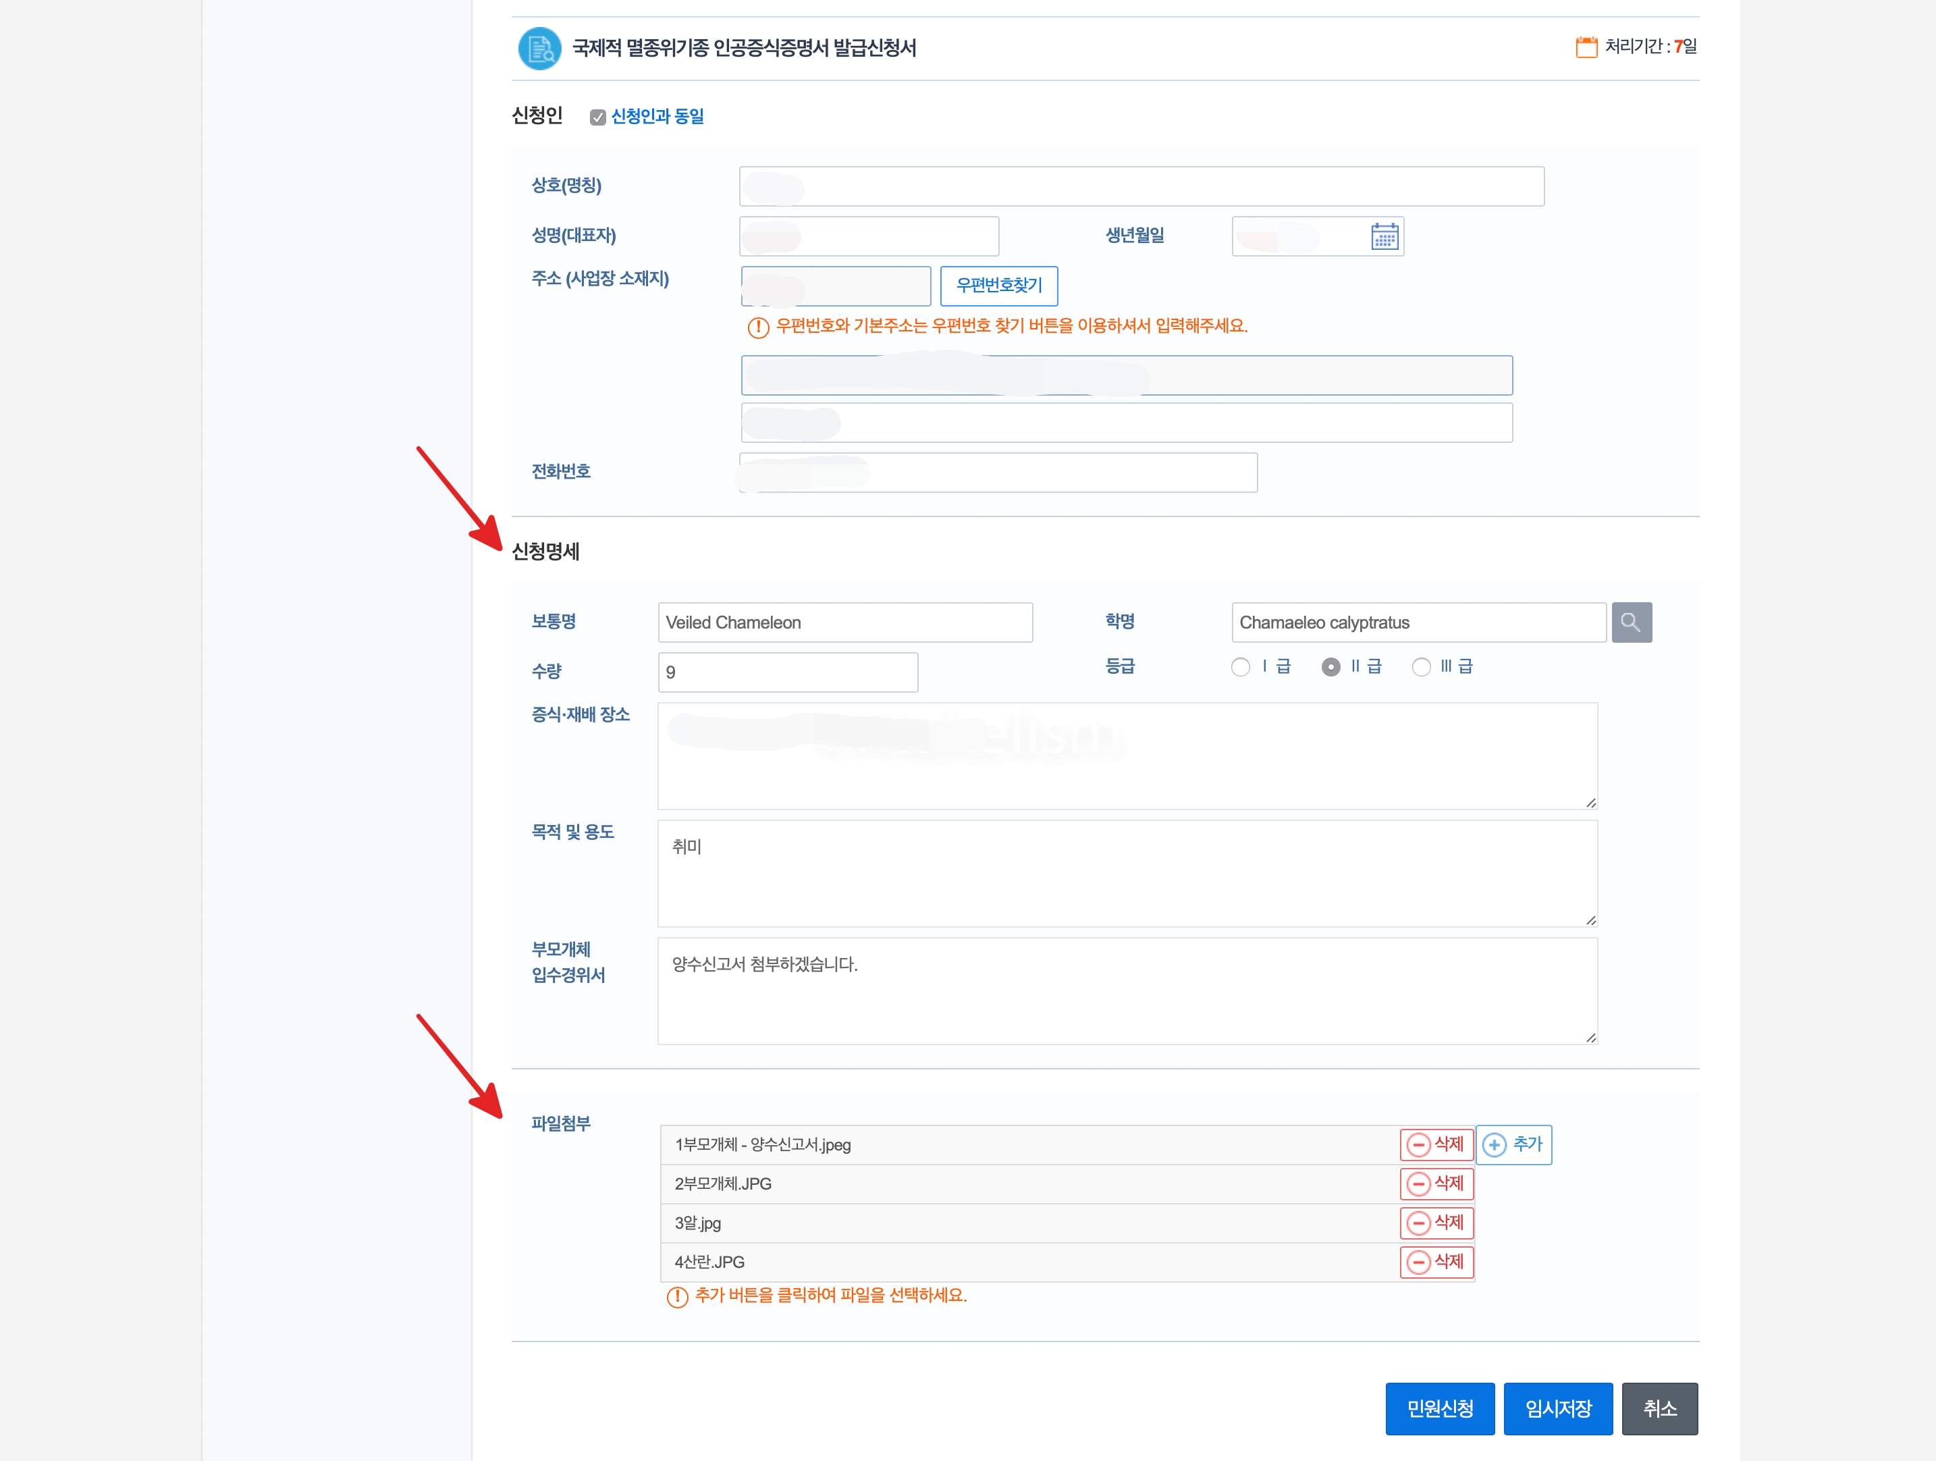Delete the 3알.jpg attachment
The width and height of the screenshot is (1936, 1461).
pos(1436,1223)
